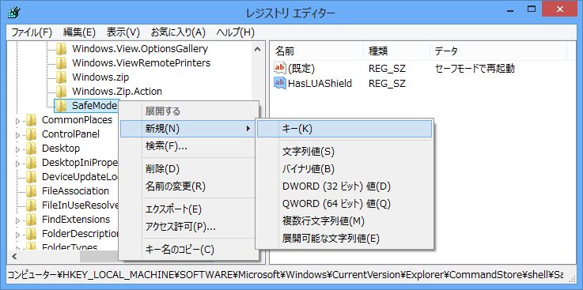
Task: Open the 編集(E) menu
Action: click(79, 32)
